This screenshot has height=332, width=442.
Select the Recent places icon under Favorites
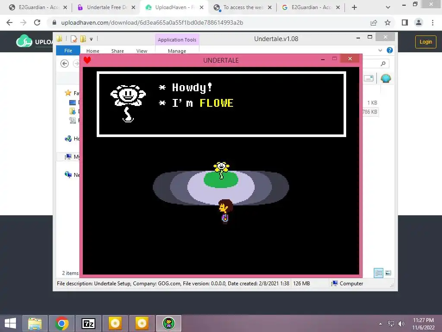[x=73, y=121]
